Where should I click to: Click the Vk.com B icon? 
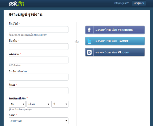[89, 52]
